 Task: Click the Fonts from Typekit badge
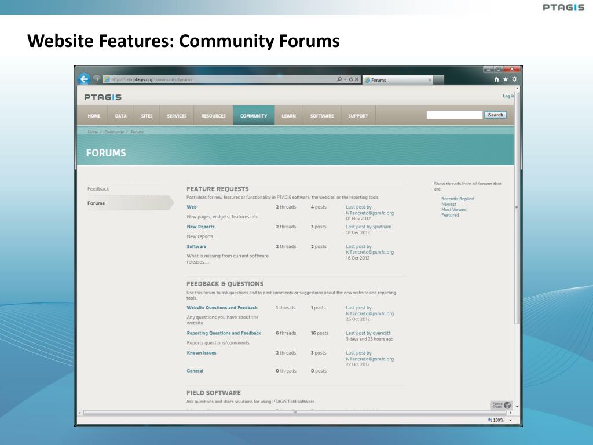pos(502,405)
